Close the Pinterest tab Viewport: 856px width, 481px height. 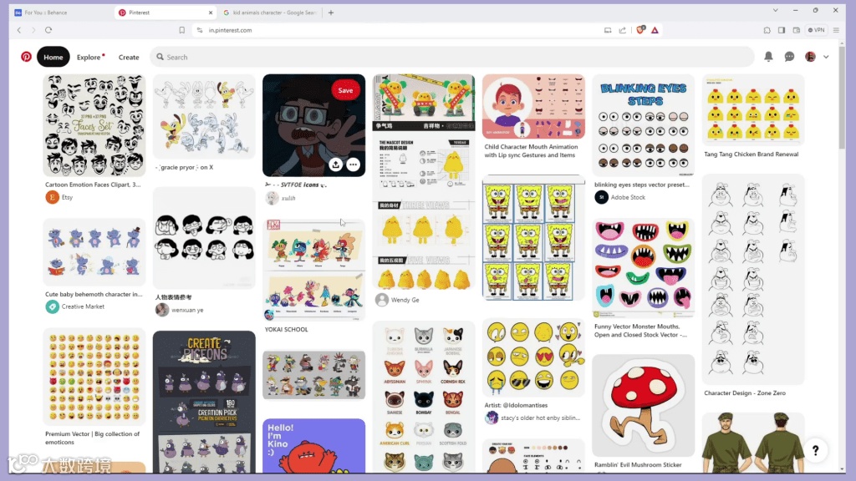(x=211, y=13)
